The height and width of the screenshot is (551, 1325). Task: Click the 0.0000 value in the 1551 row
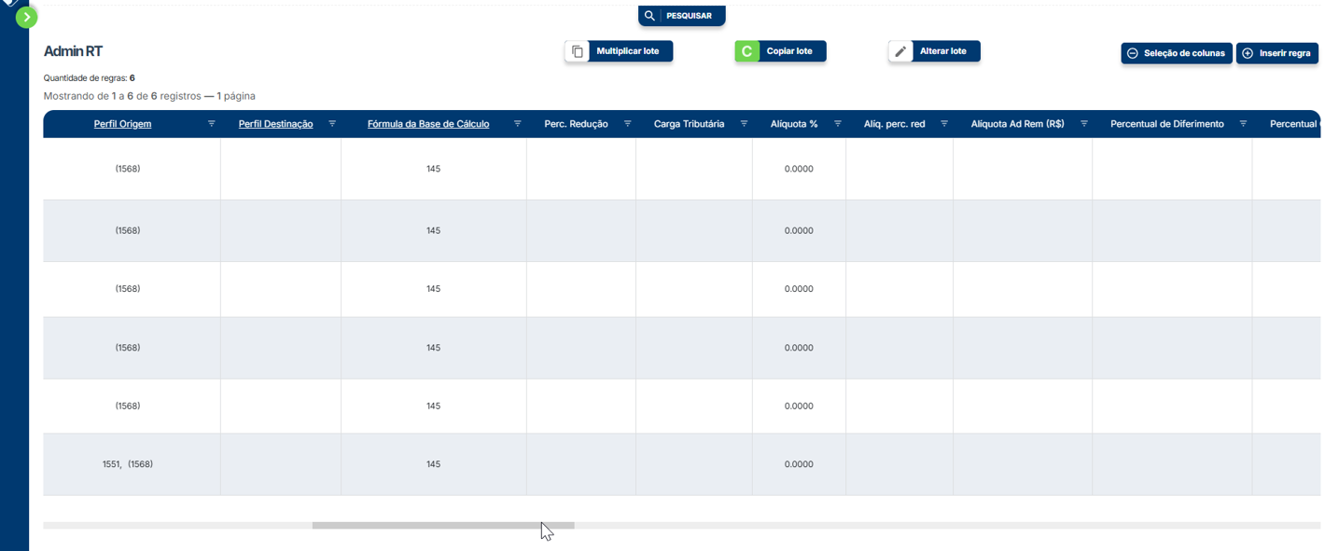[799, 464]
